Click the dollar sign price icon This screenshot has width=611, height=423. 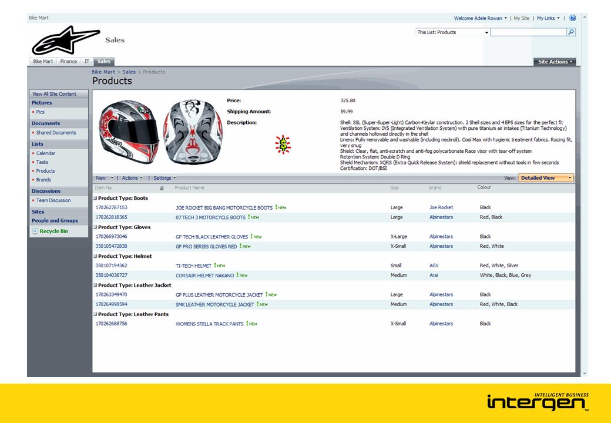(283, 145)
